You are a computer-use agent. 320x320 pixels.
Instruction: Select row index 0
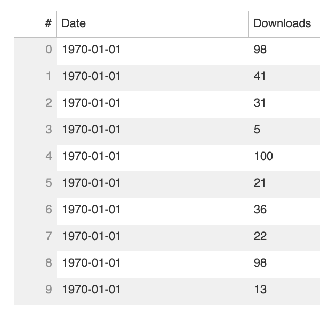49,50
